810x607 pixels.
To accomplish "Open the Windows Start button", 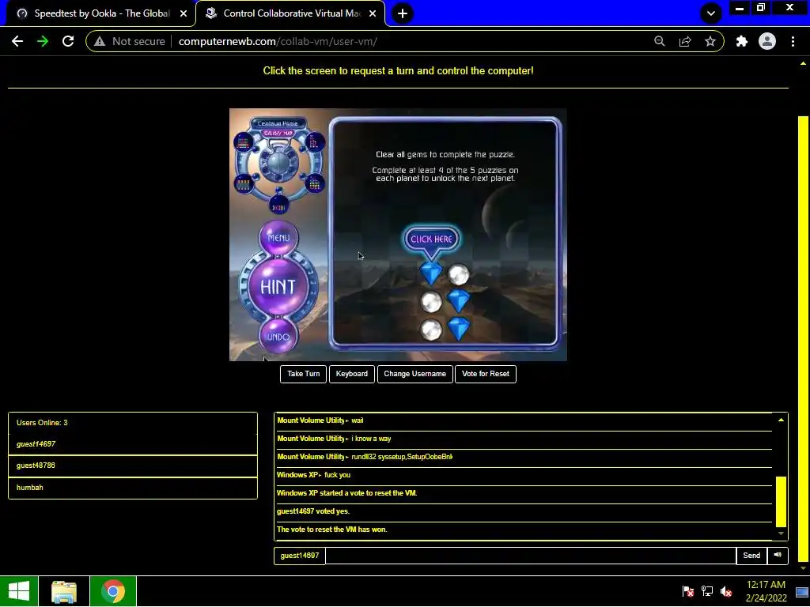I will click(x=19, y=591).
